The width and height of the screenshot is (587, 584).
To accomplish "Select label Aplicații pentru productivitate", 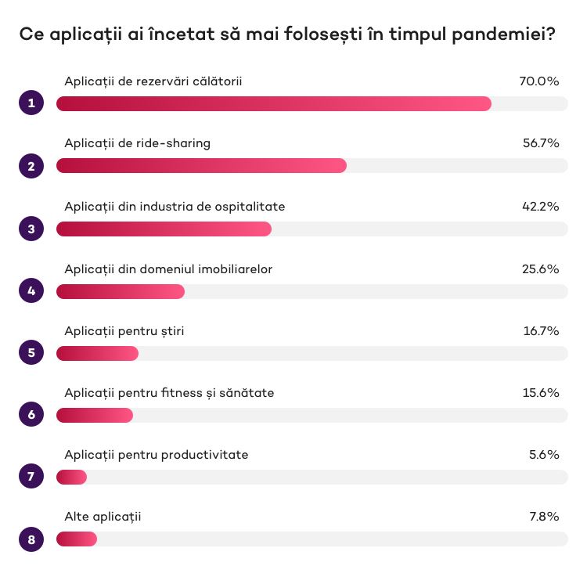I will pyautogui.click(x=157, y=455).
